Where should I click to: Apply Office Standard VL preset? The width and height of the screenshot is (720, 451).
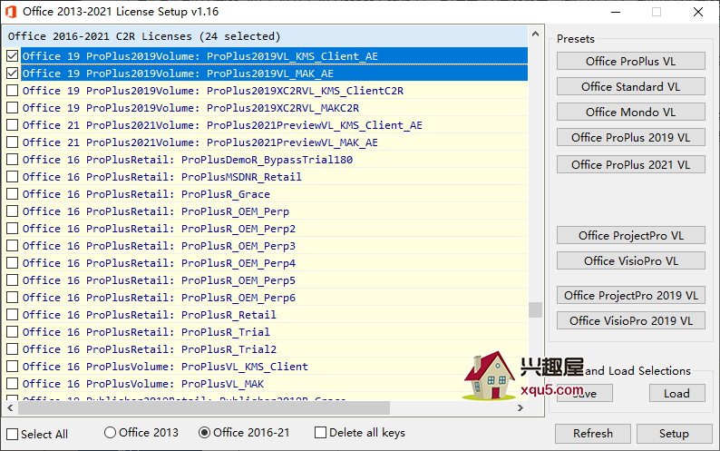coord(630,86)
